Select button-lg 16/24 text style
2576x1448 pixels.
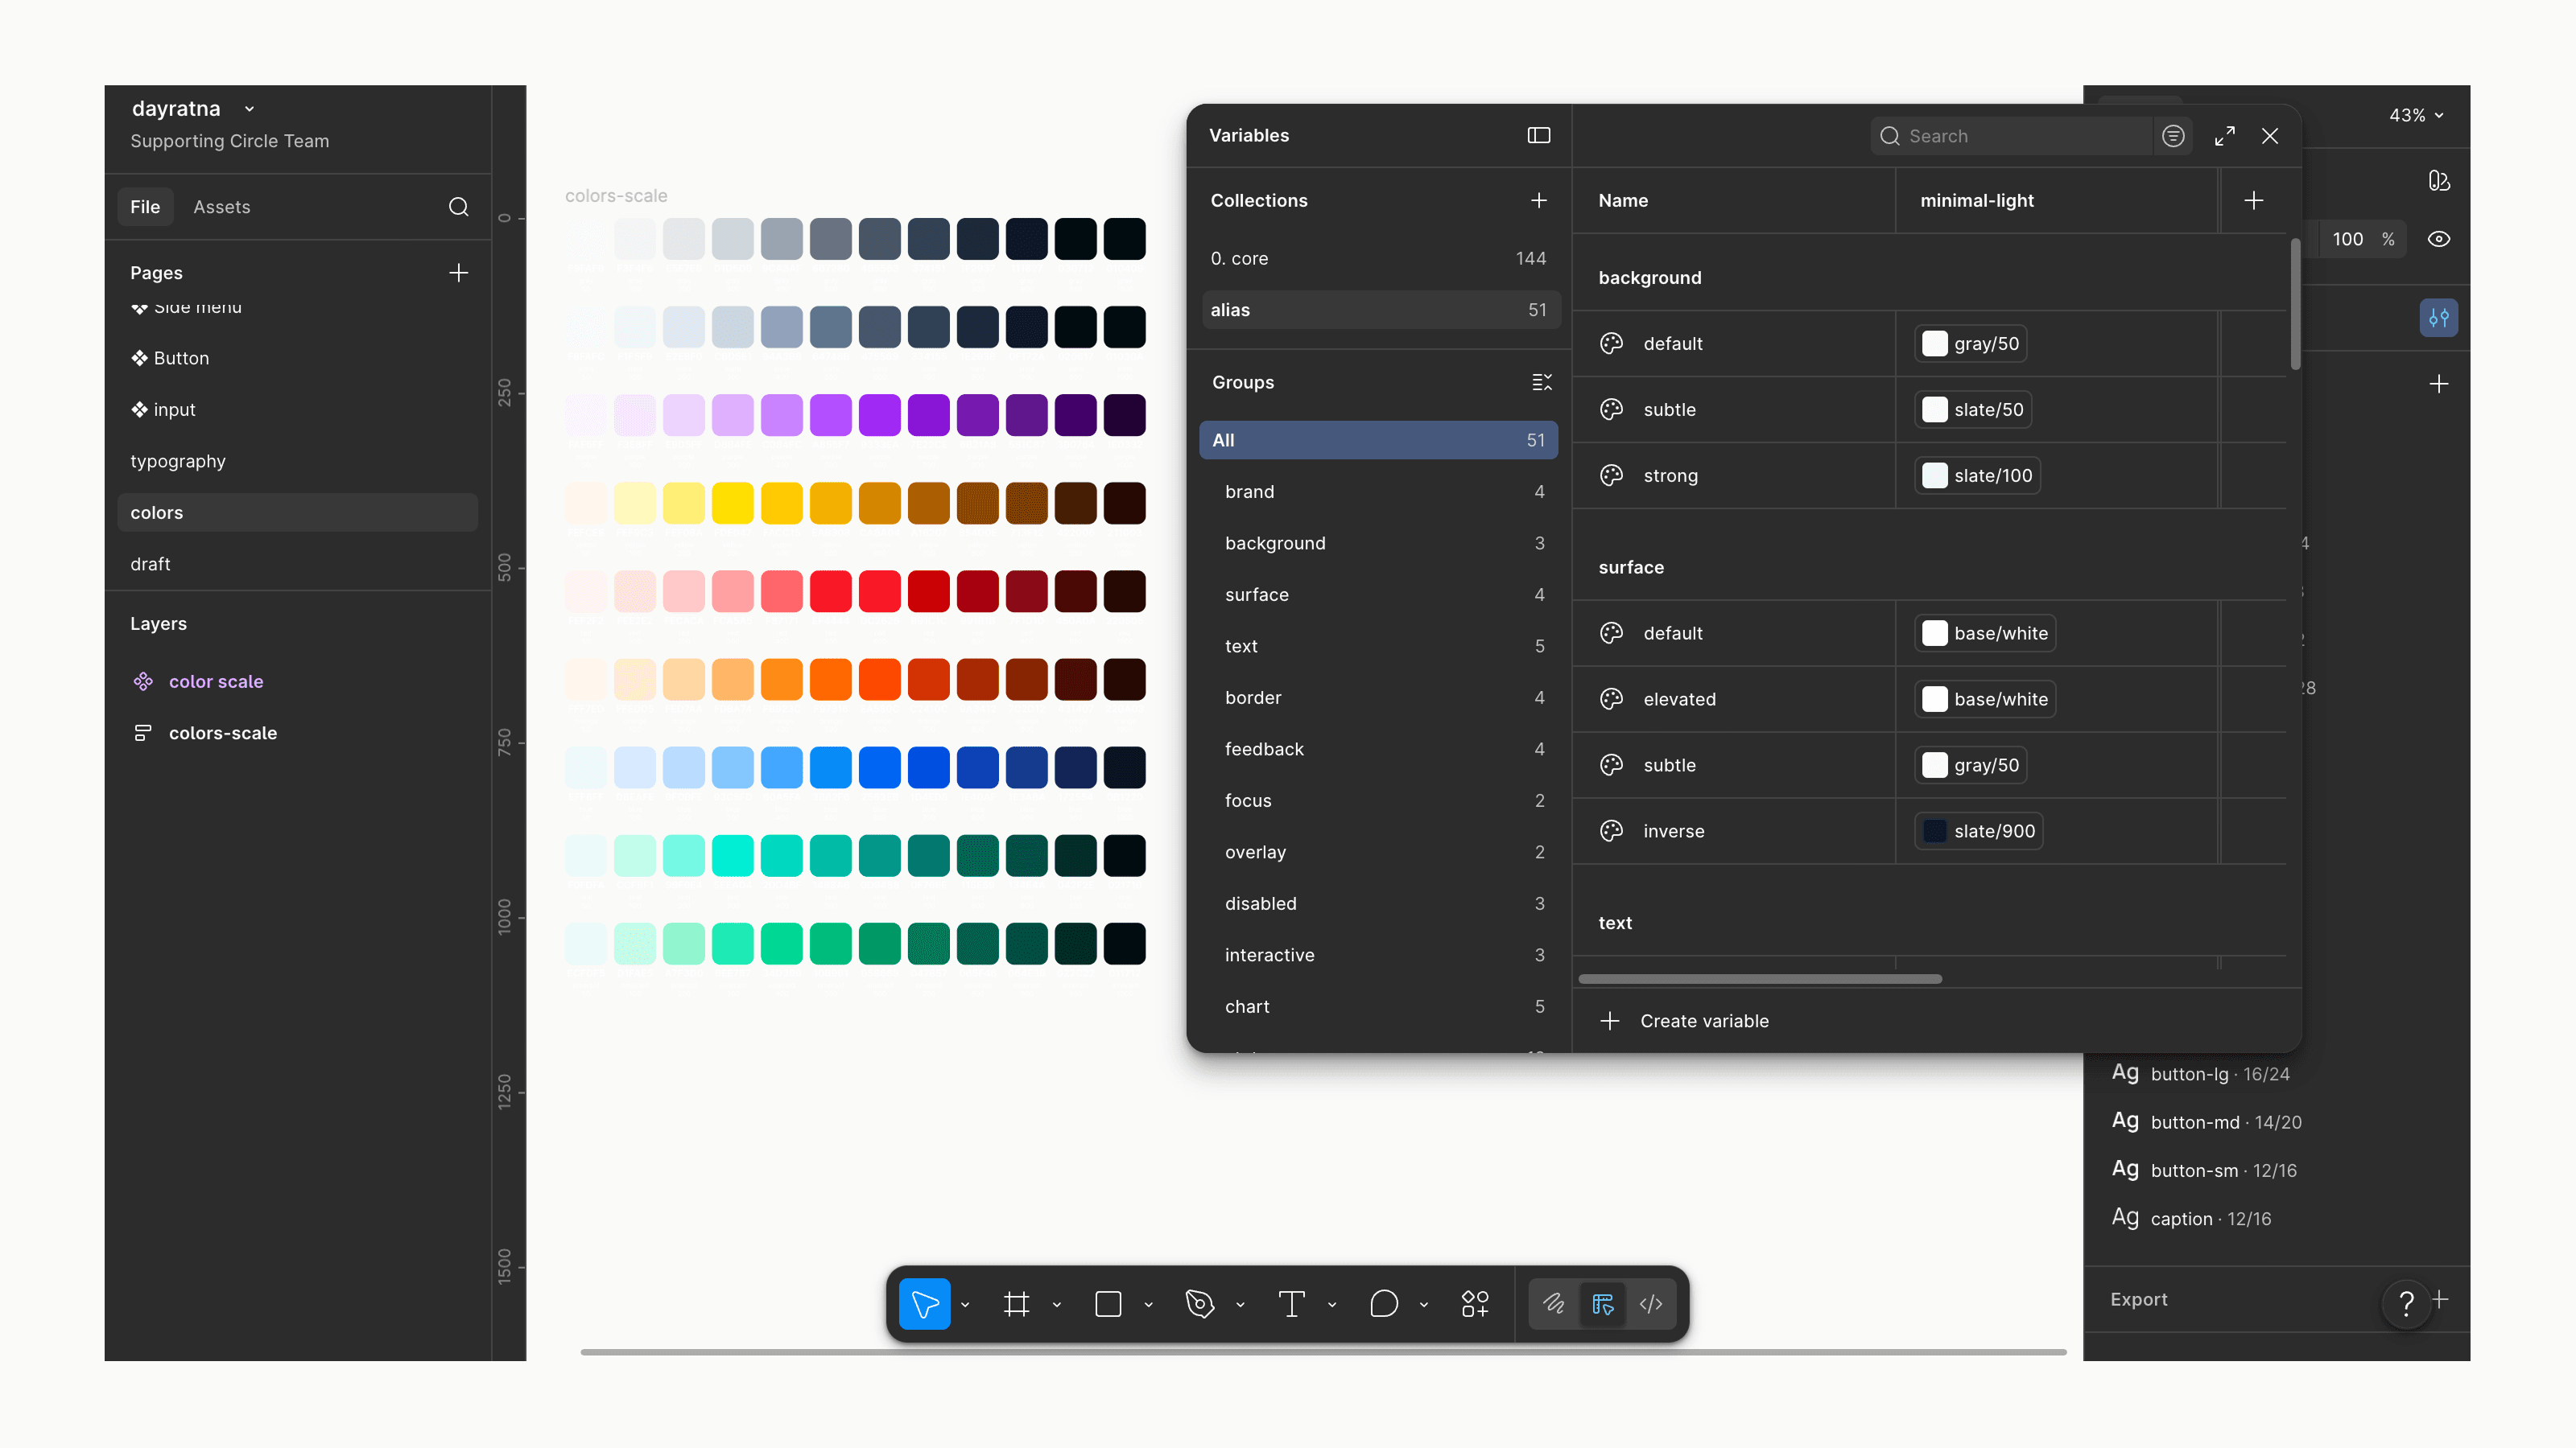click(x=2200, y=1074)
